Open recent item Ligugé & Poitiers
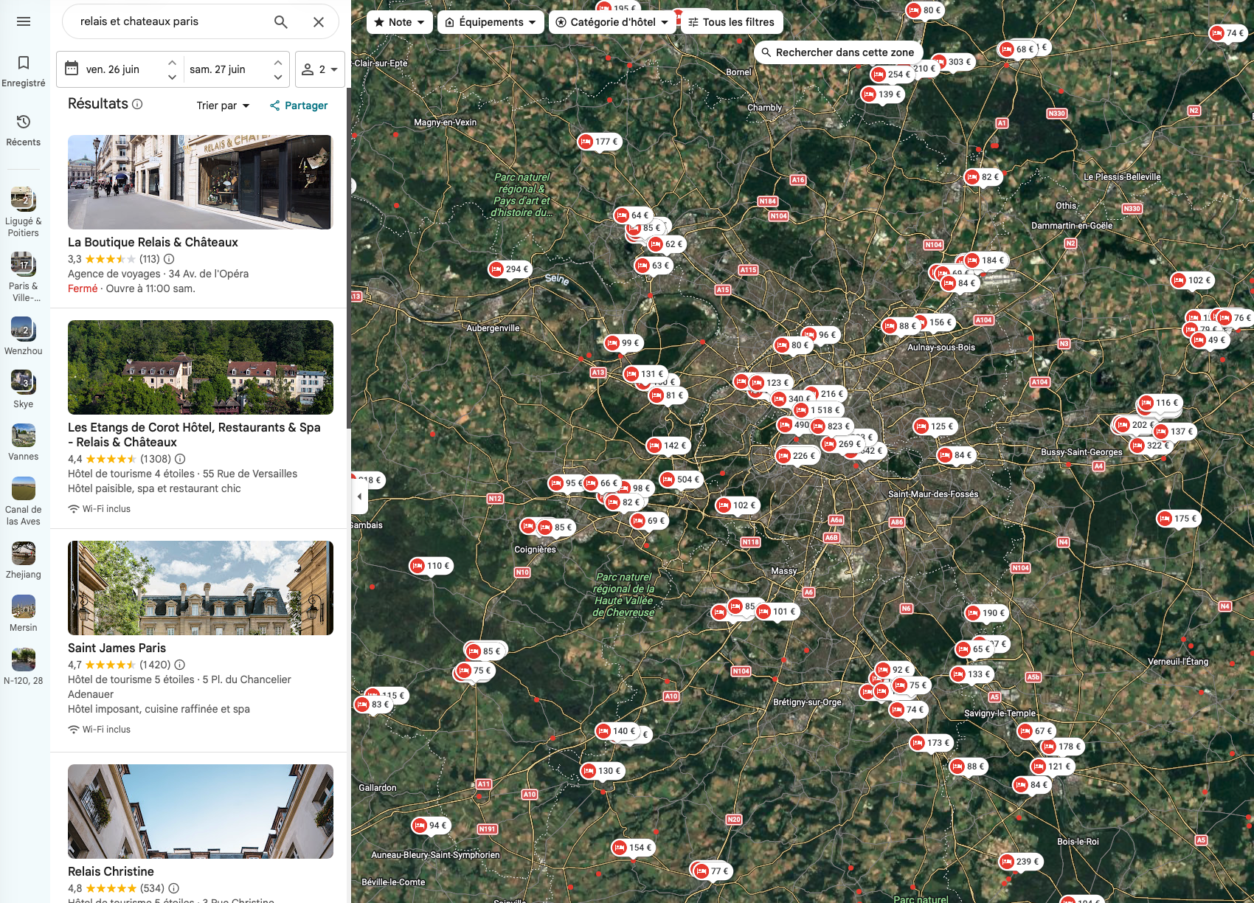 (x=24, y=212)
